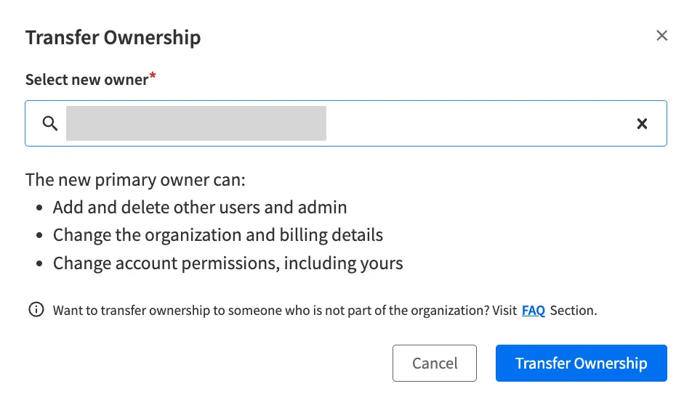Click "Add and delete other users and admin"

(x=200, y=208)
